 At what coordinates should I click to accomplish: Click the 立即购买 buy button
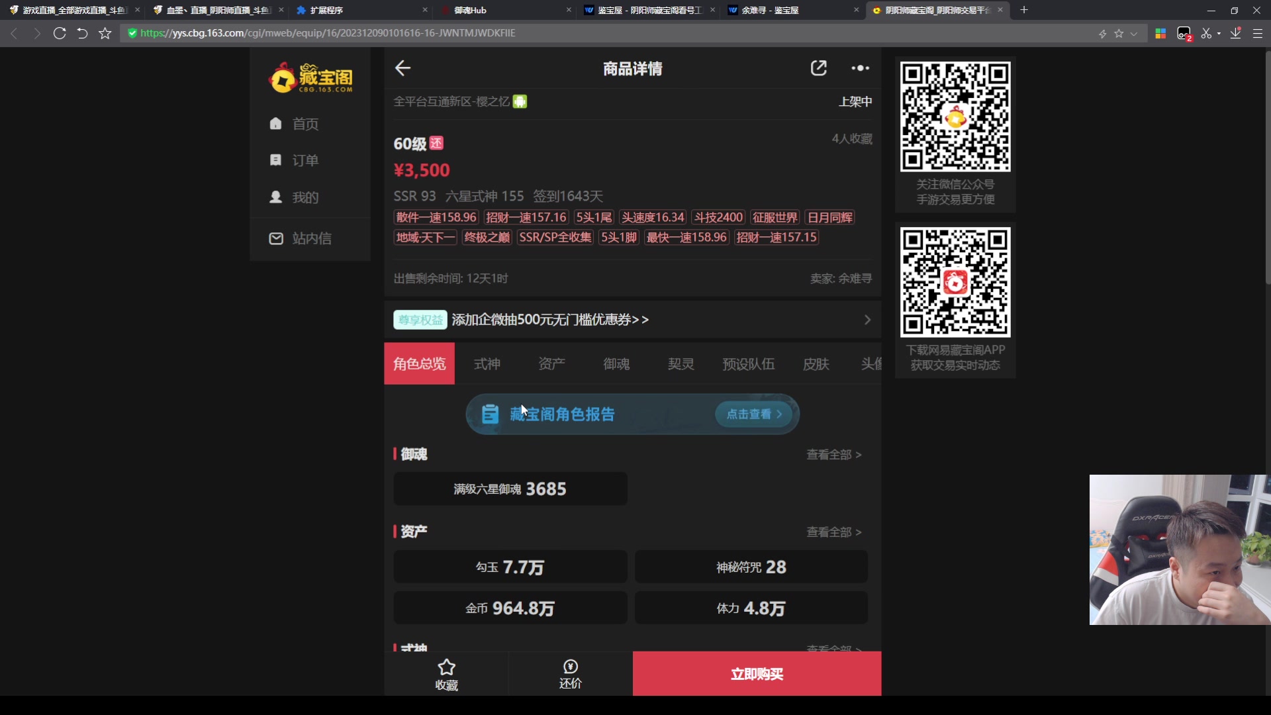tap(757, 674)
